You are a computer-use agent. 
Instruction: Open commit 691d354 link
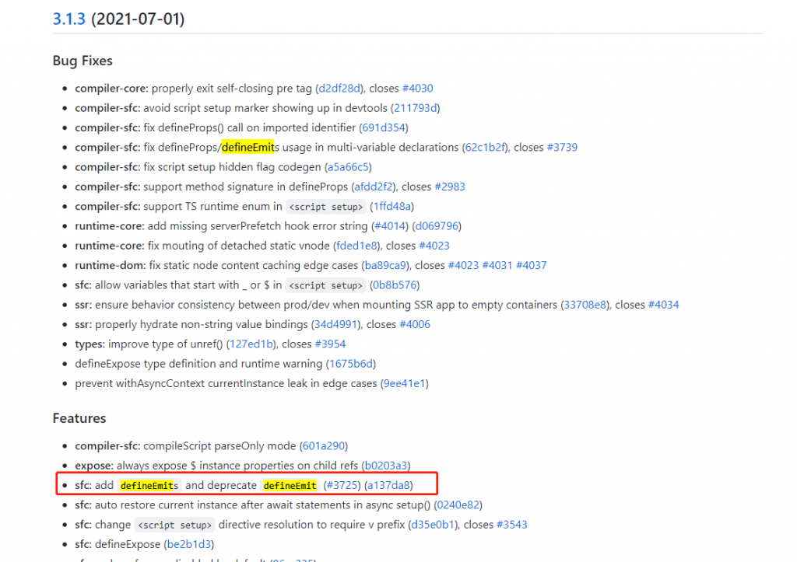(x=383, y=127)
